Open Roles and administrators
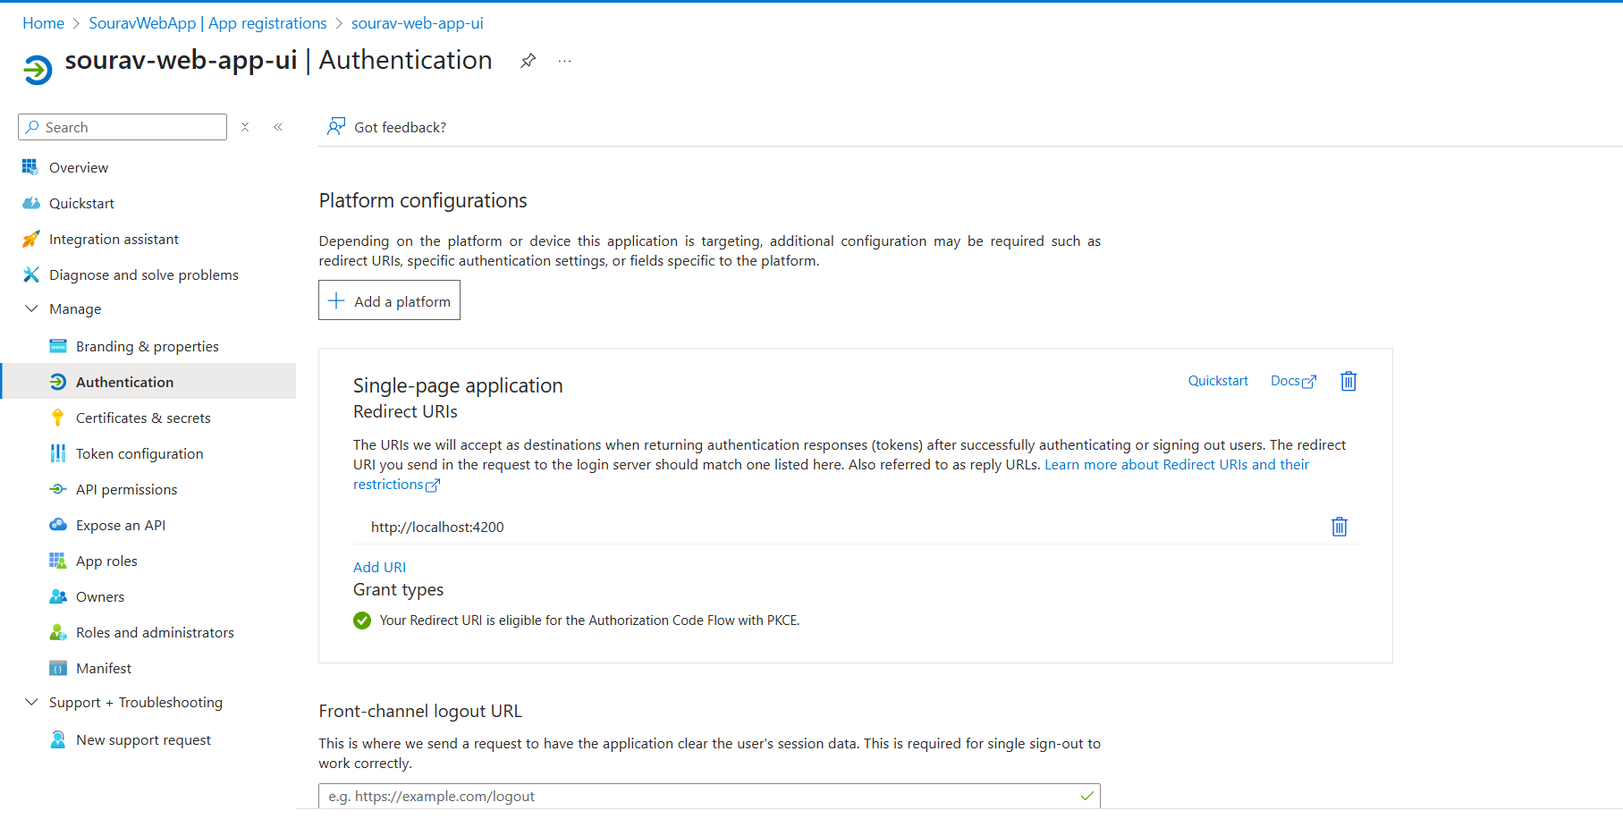 pos(155,632)
